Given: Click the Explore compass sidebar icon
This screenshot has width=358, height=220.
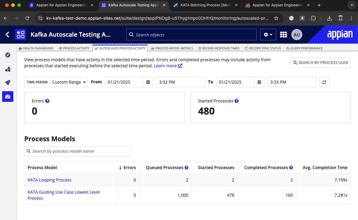Looking at the screenshot, I should click(8, 55).
